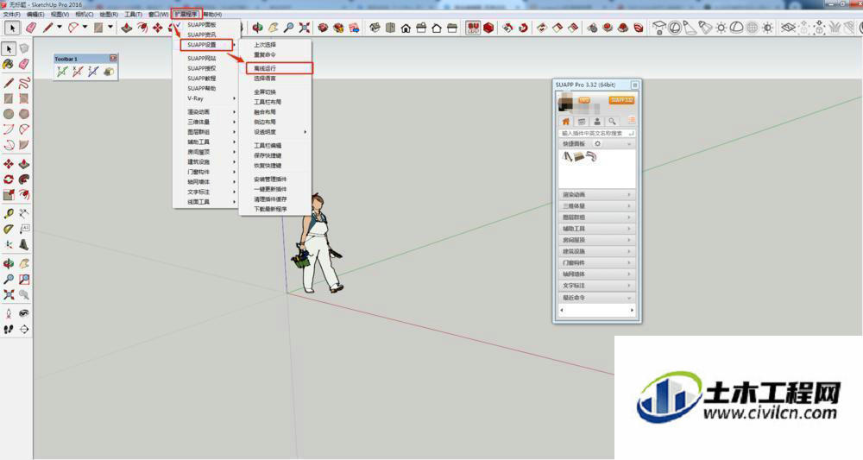Expand 文字标注 section in SUAPP panel
The height and width of the screenshot is (460, 863).
tap(596, 286)
